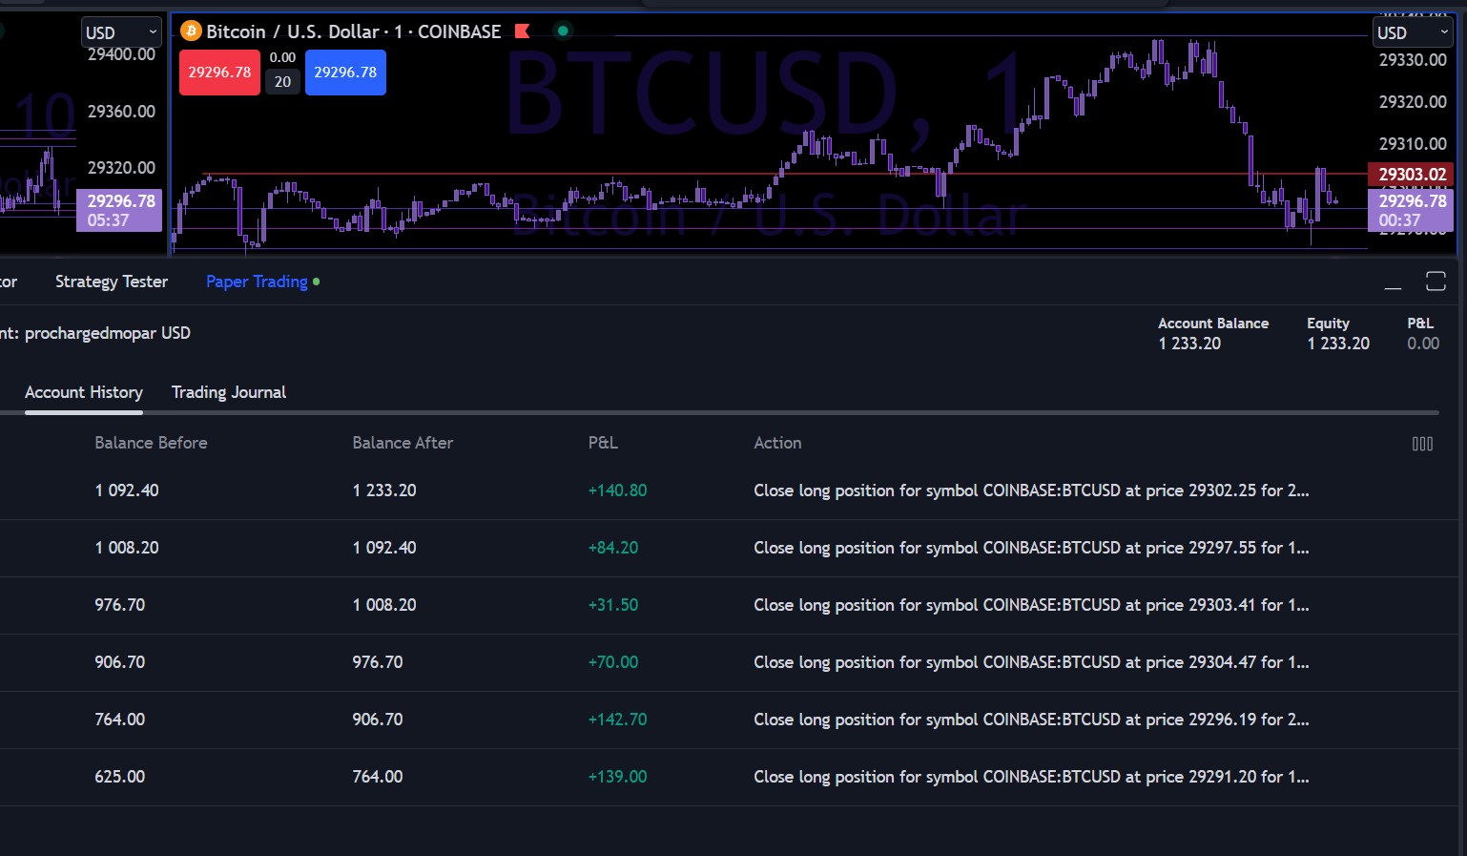Open the Trading Journal tab
The height and width of the screenshot is (856, 1467).
tap(229, 392)
